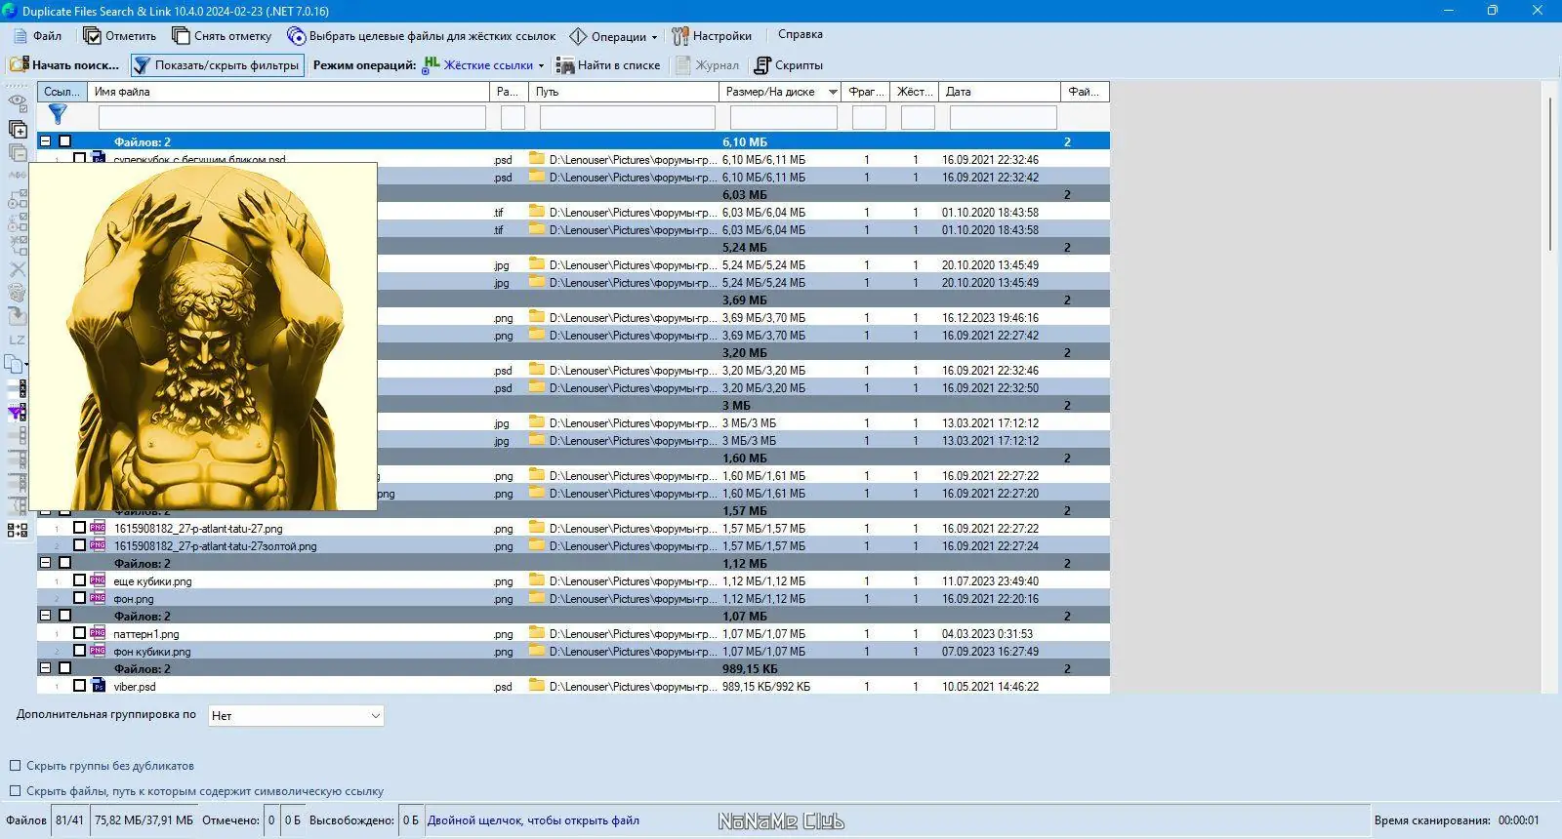Toggle Показать/скрыть фильтры button
The height and width of the screenshot is (839, 1562).
(218, 65)
